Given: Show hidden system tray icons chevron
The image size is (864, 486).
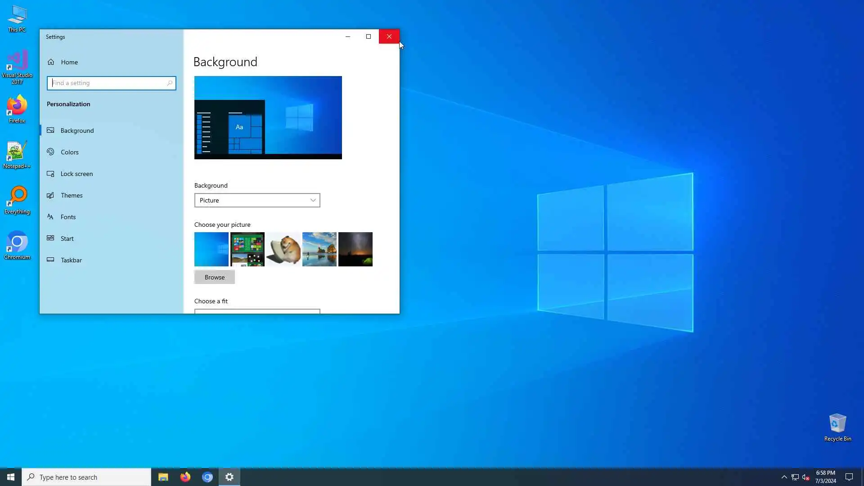Looking at the screenshot, I should 784,477.
